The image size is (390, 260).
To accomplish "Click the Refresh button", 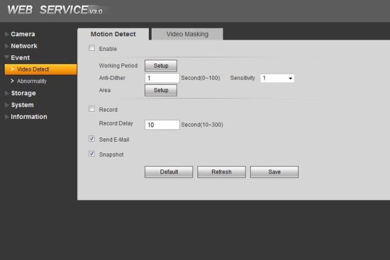I will tap(221, 172).
